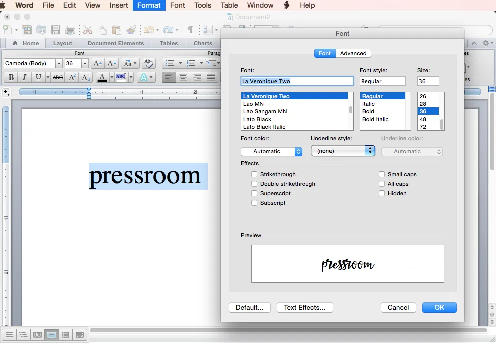This screenshot has width=496, height=343.
Task: Click the Format Painter brush icon
Action: pyautogui.click(x=131, y=30)
